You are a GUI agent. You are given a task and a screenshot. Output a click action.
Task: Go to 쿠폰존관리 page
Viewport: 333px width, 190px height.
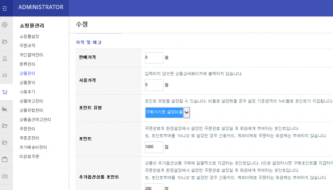29,138
